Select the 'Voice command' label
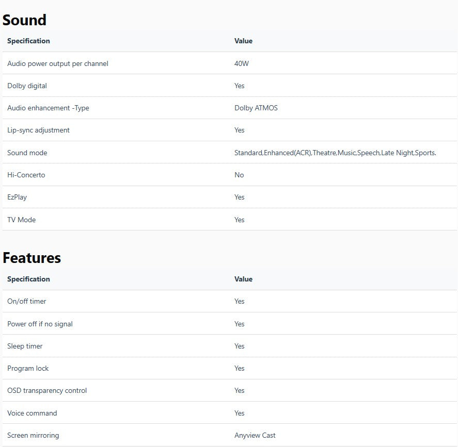Image resolution: width=458 pixels, height=447 pixels. [32, 413]
